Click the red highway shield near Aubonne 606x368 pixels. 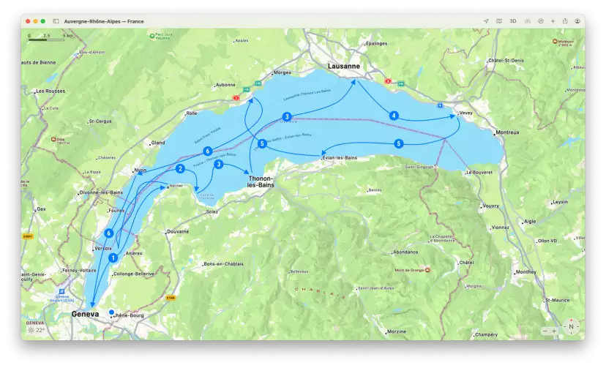click(236, 98)
